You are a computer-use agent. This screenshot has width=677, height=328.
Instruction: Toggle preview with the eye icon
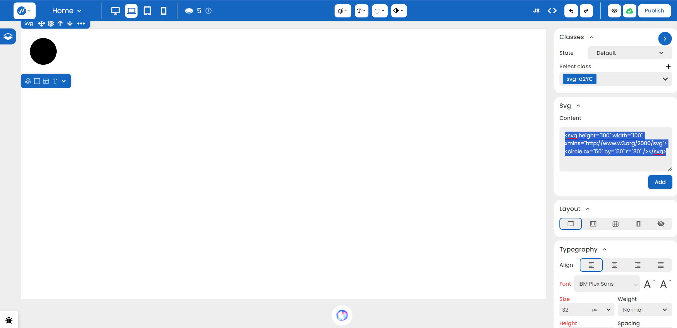(614, 11)
